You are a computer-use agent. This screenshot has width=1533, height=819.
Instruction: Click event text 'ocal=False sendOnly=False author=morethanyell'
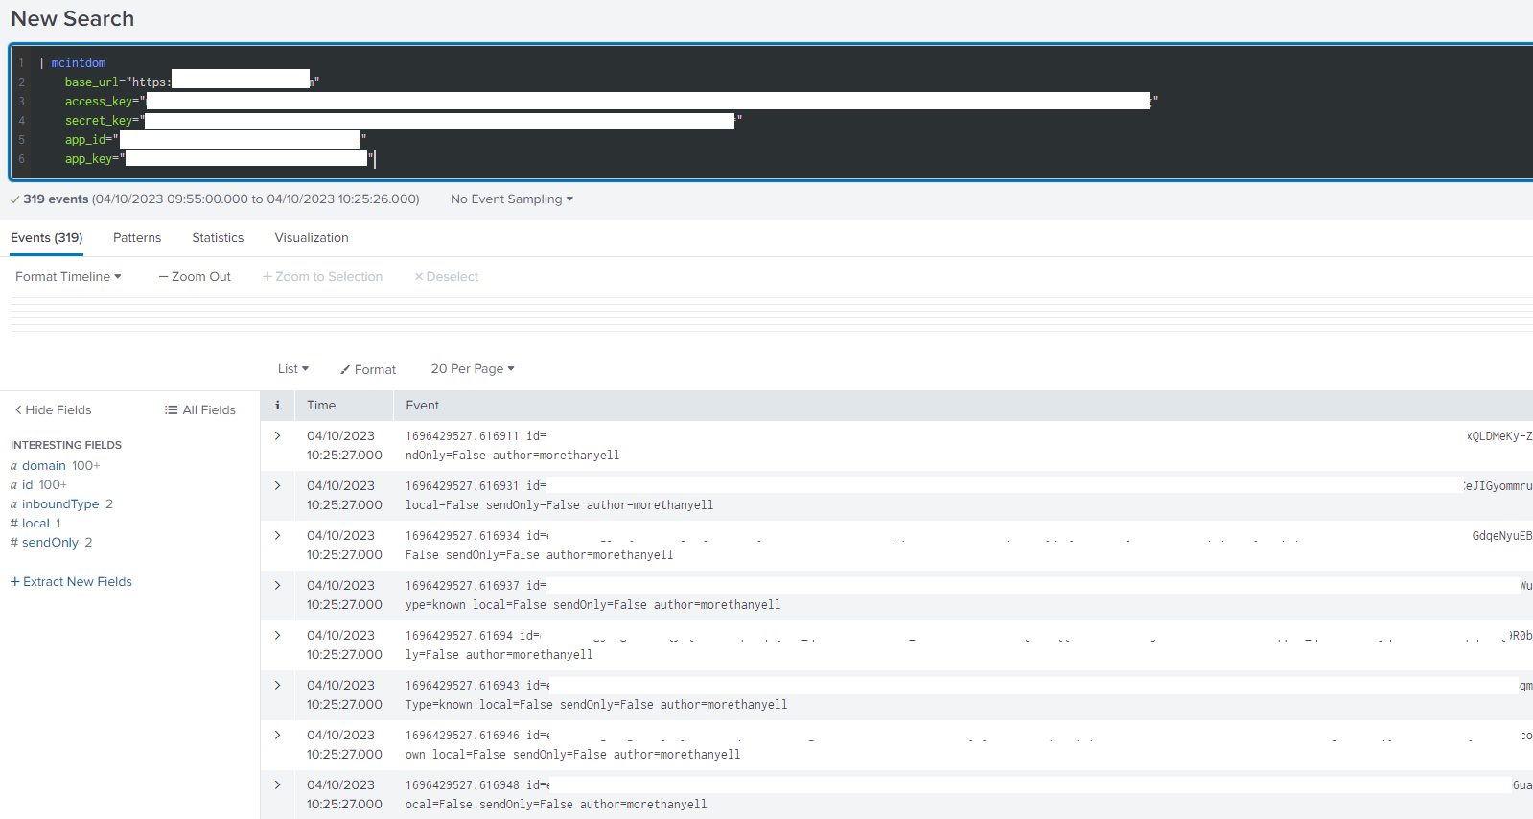(x=556, y=805)
